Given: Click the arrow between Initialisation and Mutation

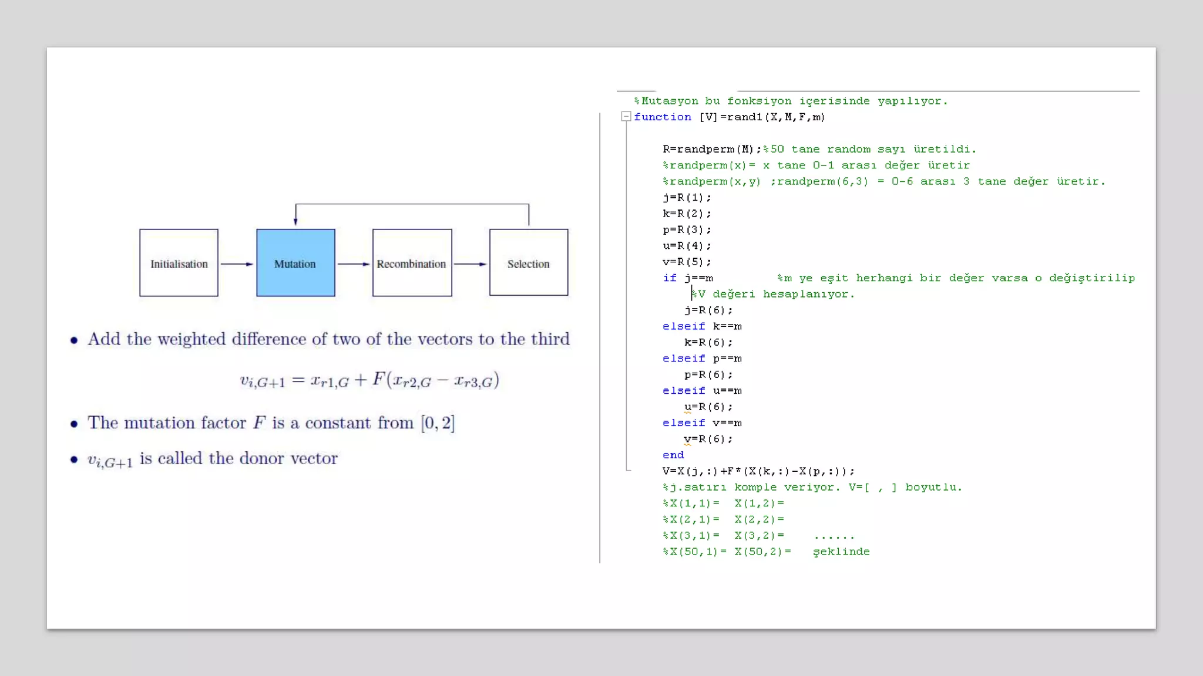Looking at the screenshot, I should (237, 264).
